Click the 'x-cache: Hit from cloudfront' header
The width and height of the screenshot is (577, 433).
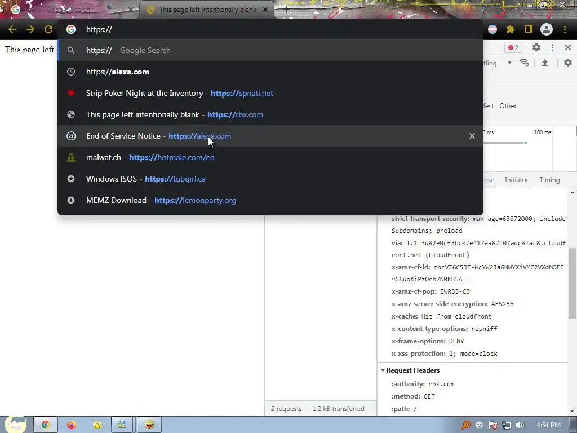(x=441, y=316)
